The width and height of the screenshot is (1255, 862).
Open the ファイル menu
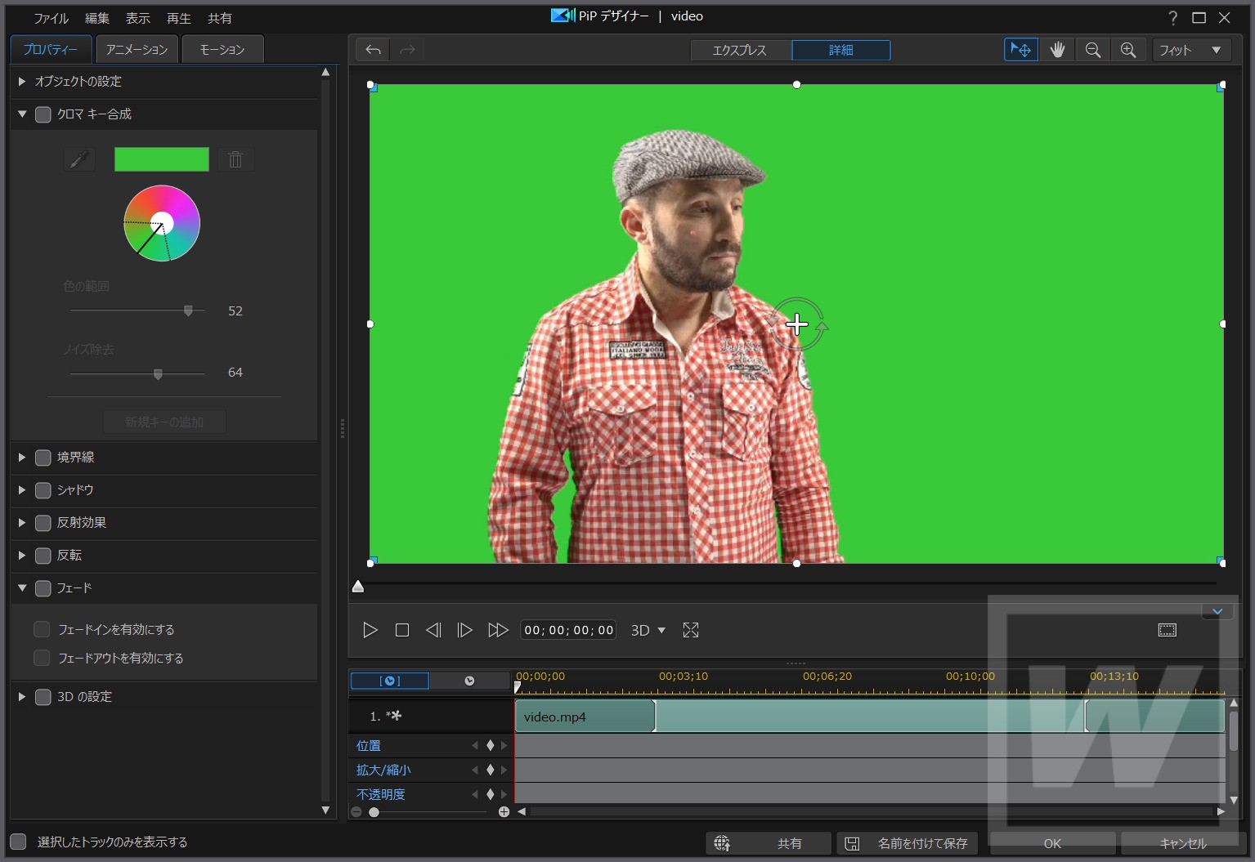51,18
